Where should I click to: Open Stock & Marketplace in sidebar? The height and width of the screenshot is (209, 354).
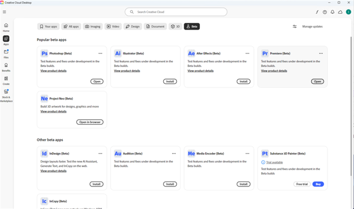pos(6,96)
